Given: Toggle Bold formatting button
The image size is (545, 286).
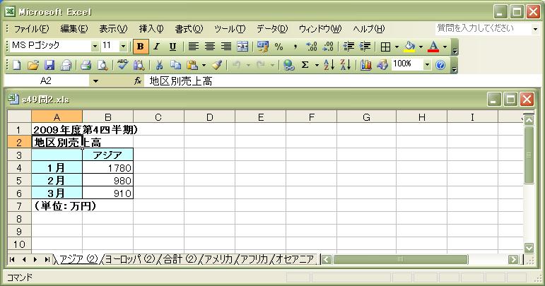Looking at the screenshot, I should pos(141,47).
